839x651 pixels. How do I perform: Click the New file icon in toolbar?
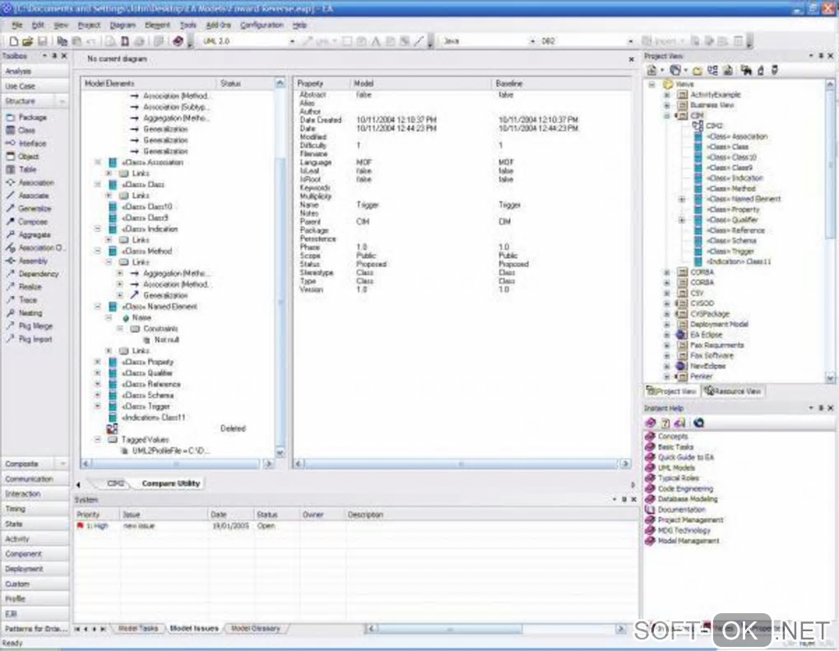(x=14, y=41)
